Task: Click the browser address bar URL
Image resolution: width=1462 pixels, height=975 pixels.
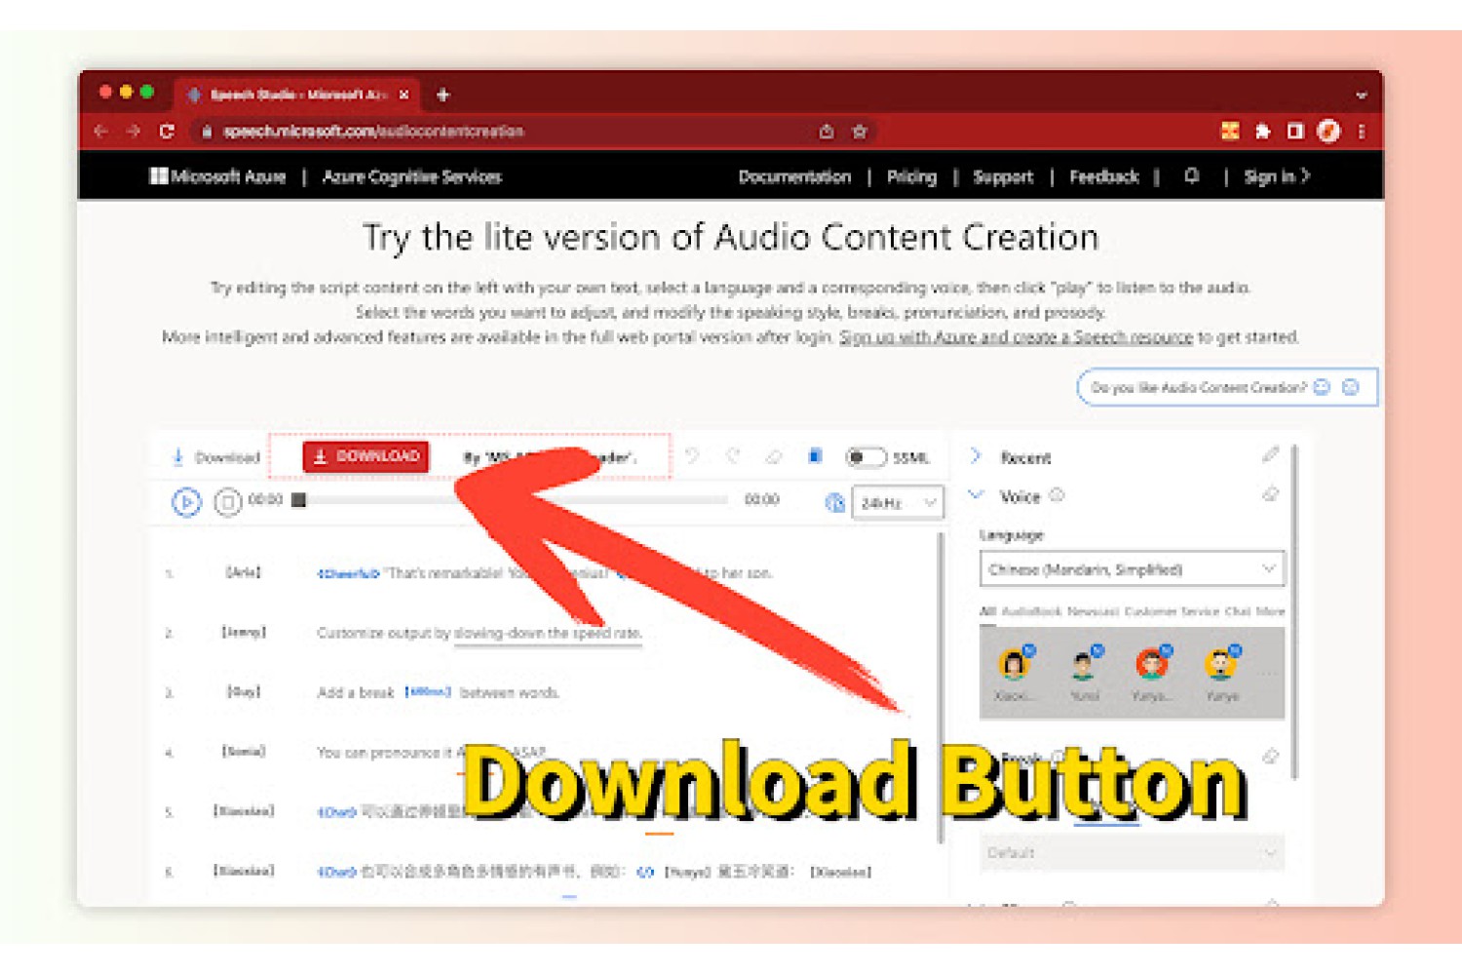Action: [373, 131]
